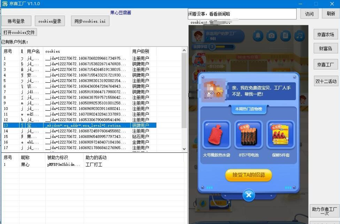
Task: Click the 同步cookies.ini button
Action: (x=90, y=21)
